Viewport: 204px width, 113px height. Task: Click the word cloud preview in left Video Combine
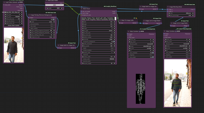coord(141,89)
